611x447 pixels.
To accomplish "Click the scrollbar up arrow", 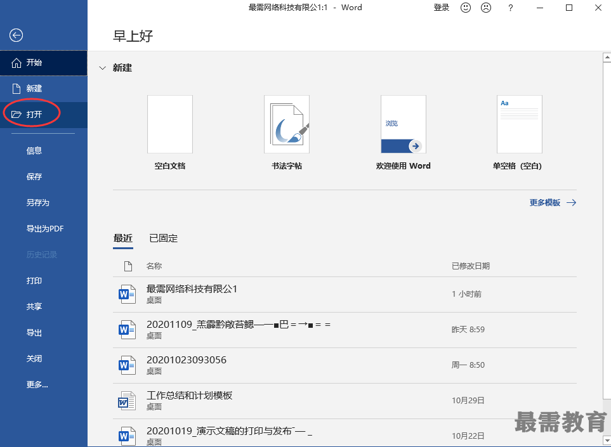I will coord(607,58).
